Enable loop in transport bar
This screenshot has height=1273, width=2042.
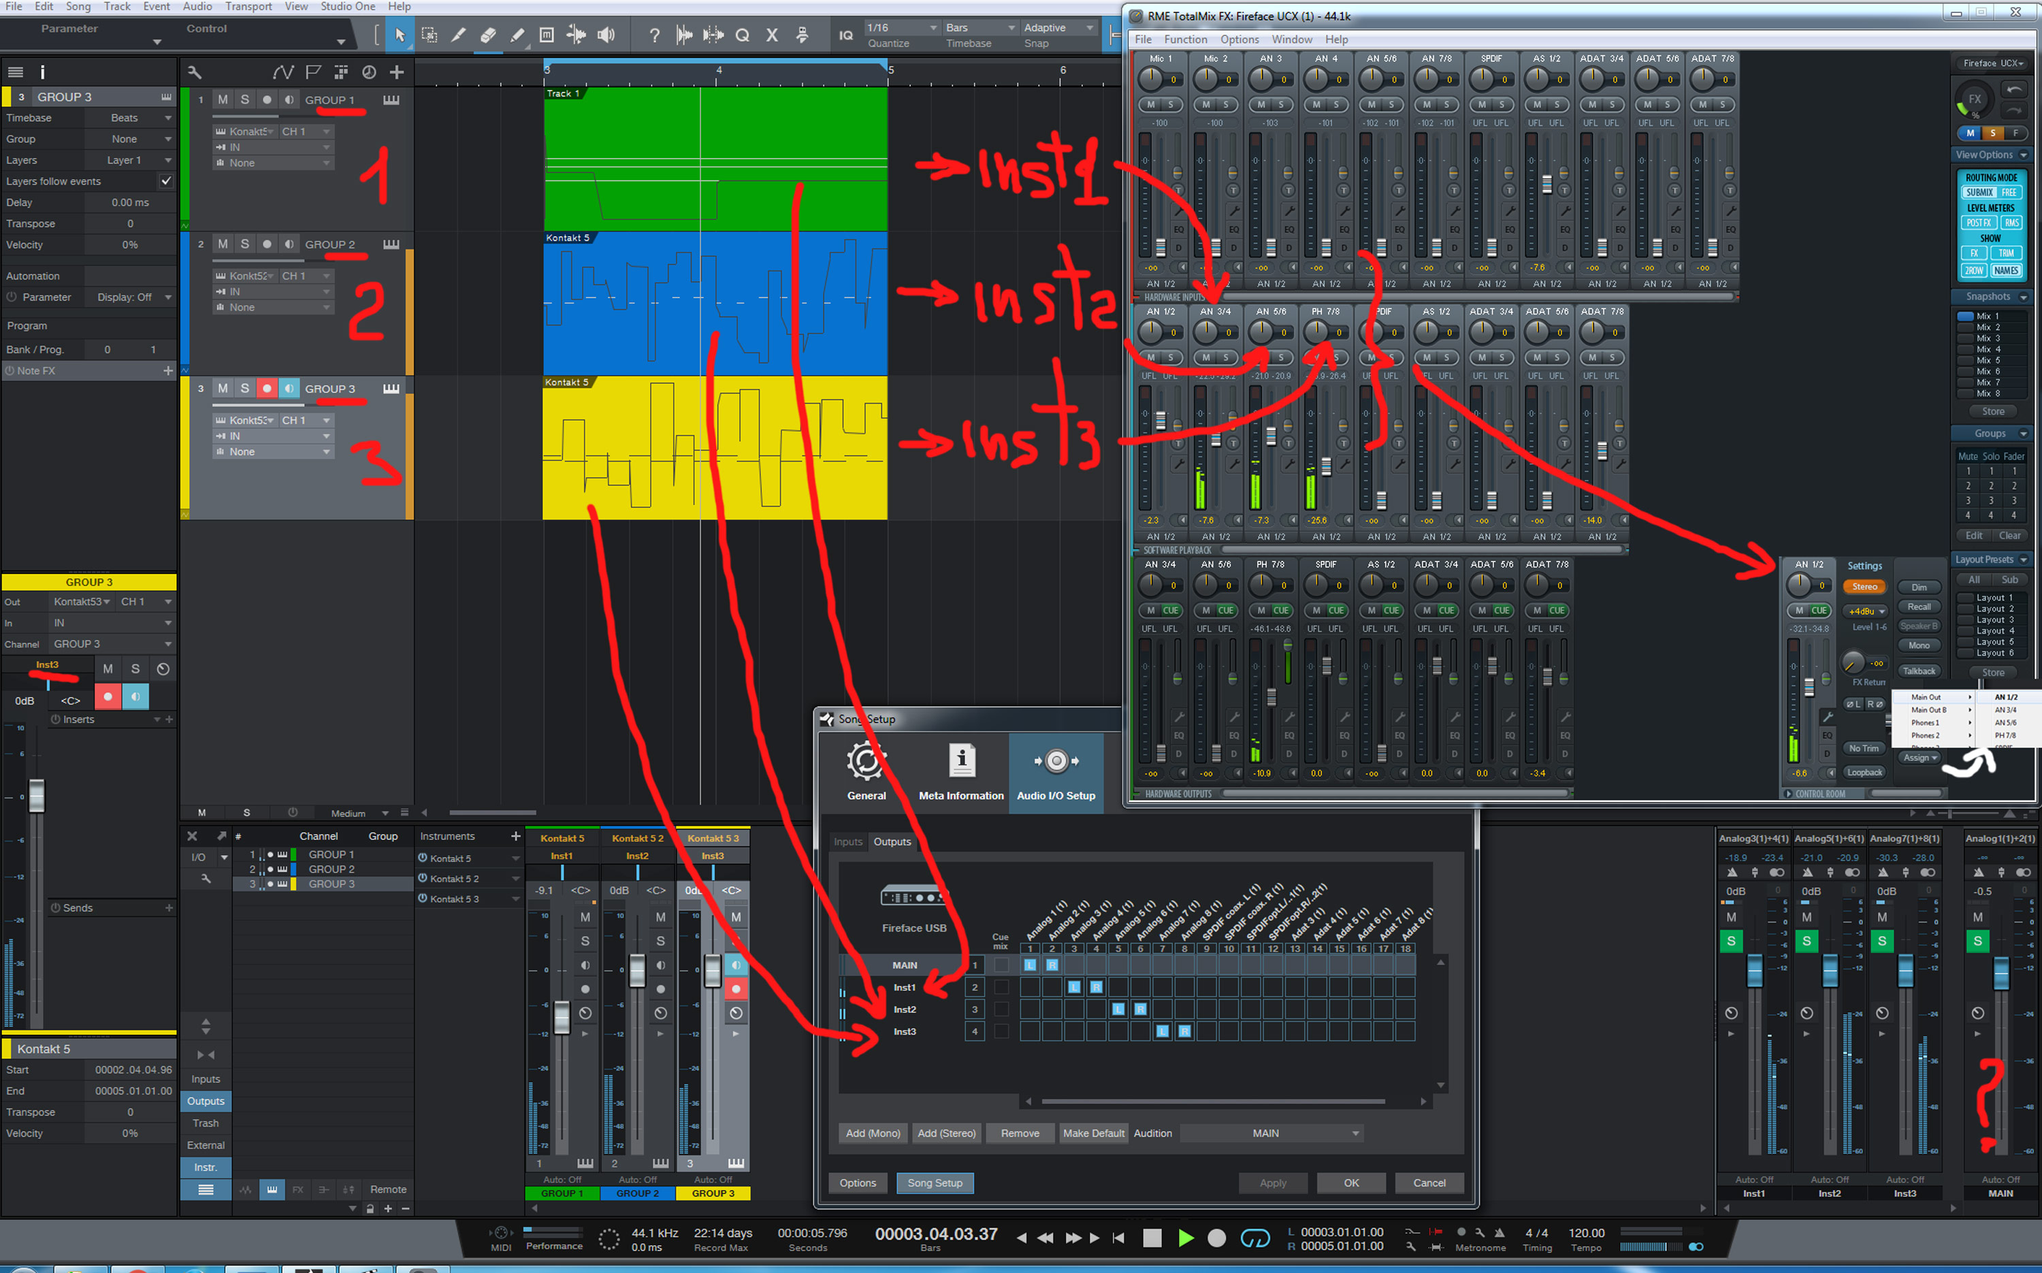1254,1238
